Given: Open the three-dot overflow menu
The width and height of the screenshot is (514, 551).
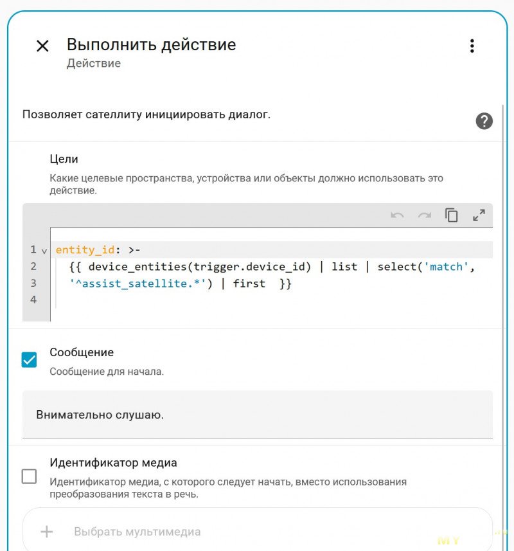Looking at the screenshot, I should pyautogui.click(x=472, y=46).
